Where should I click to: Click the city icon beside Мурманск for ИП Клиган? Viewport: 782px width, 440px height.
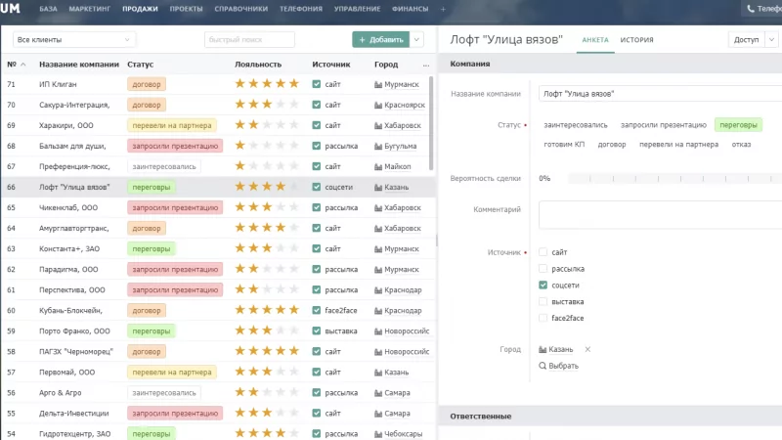[x=378, y=84]
